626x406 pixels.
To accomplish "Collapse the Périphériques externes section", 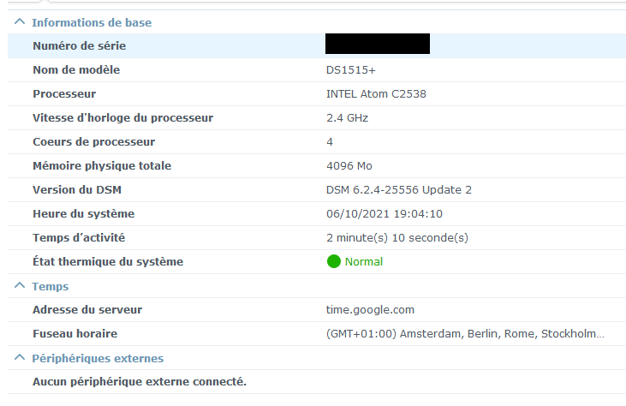I will click(x=20, y=358).
